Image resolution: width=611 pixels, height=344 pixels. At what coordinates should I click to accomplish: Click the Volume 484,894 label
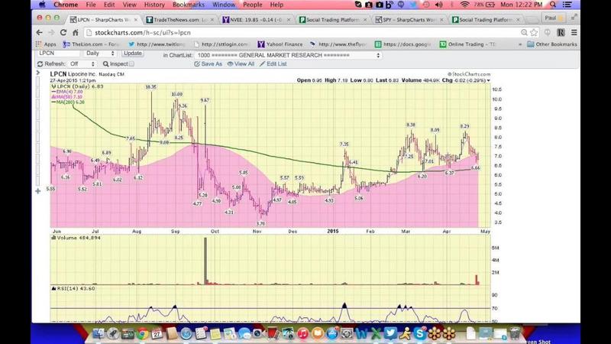coord(76,238)
